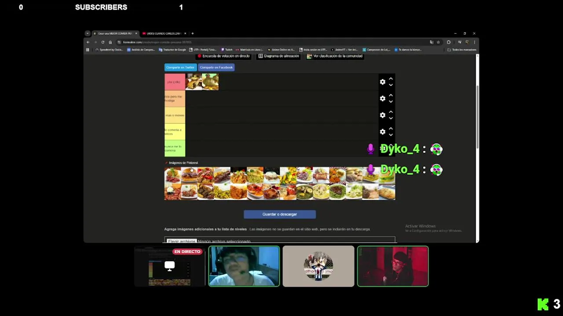This screenshot has width=563, height=316.
Task: Close the tiermaker browser tab
Action: [x=136, y=33]
